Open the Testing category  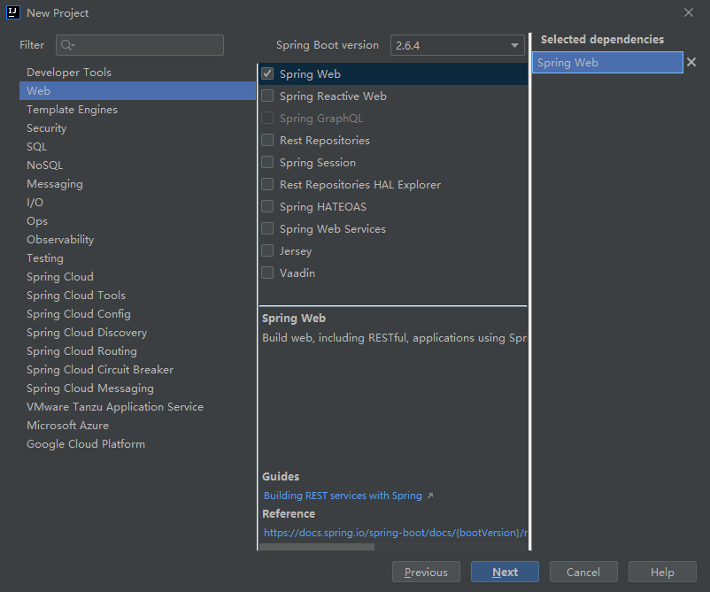(x=137, y=258)
